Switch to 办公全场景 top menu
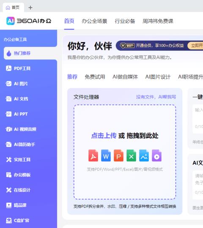Viewport: 203px width, 228px height. (x=94, y=21)
